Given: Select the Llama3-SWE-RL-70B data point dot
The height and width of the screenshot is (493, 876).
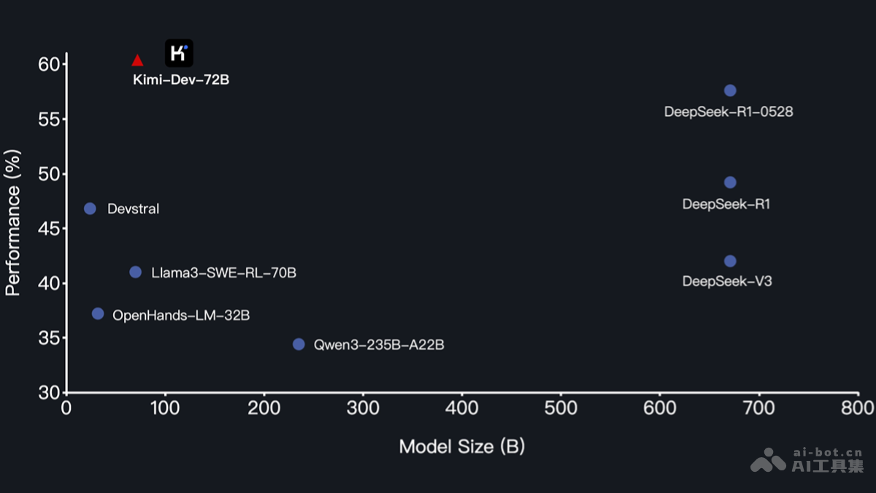Looking at the screenshot, I should tap(135, 272).
